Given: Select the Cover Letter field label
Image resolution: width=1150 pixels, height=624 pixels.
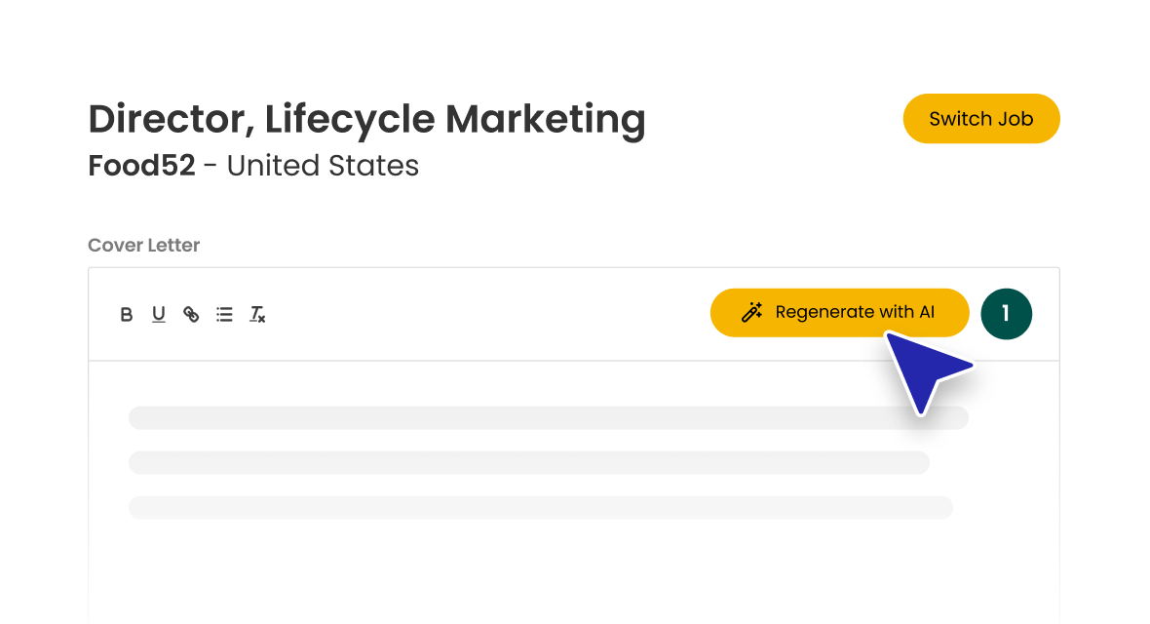Looking at the screenshot, I should pyautogui.click(x=144, y=245).
